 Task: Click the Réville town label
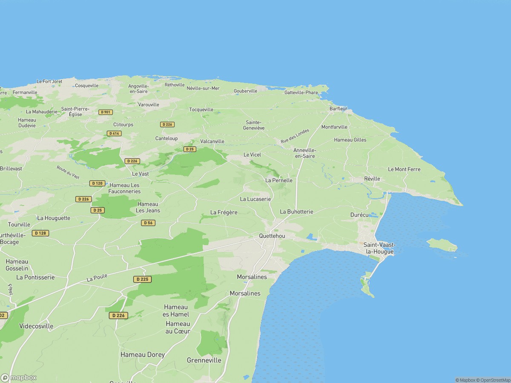tap(372, 179)
